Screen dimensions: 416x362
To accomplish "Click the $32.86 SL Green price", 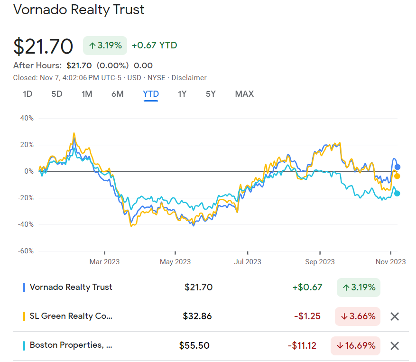I will [x=197, y=316].
